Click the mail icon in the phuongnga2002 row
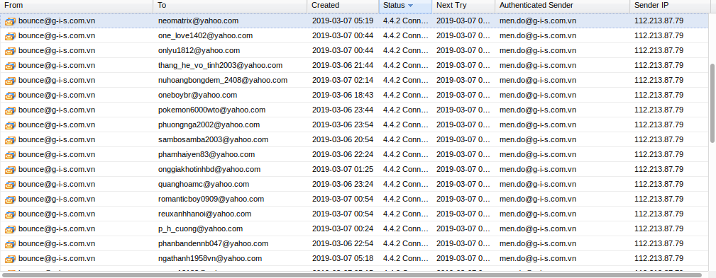Screen dimensions: 716x278 (10, 125)
